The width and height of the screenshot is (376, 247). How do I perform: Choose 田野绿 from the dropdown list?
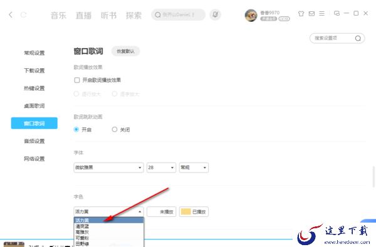pyautogui.click(x=108, y=244)
